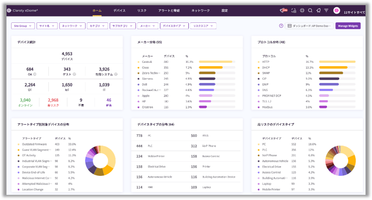This screenshot has height=200, width=372.
Task: Click the filter lines icon in header
Action: click(326, 10)
